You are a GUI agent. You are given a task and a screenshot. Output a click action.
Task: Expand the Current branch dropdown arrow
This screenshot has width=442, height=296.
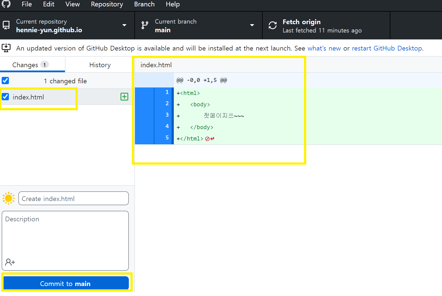pos(252,25)
